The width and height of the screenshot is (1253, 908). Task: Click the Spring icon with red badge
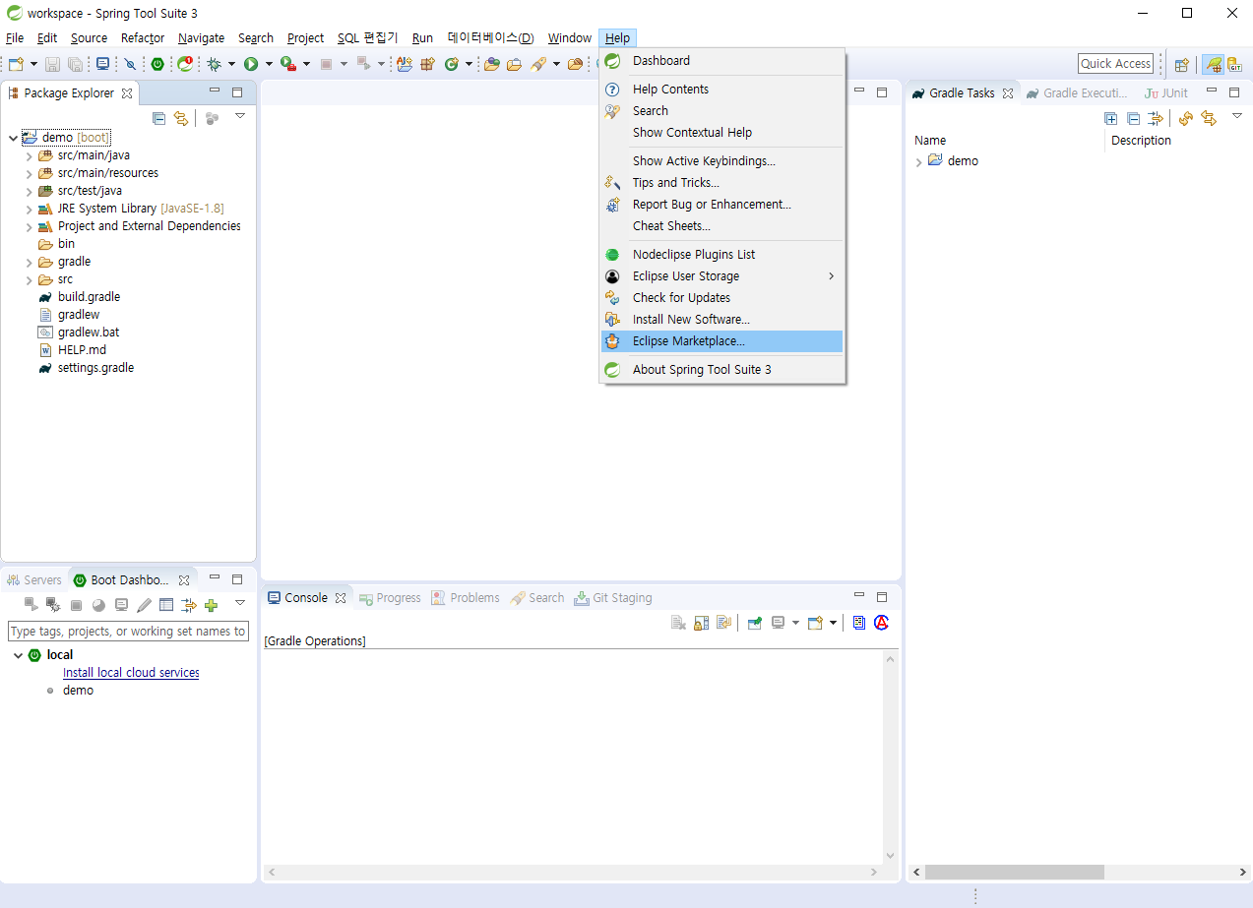186,64
